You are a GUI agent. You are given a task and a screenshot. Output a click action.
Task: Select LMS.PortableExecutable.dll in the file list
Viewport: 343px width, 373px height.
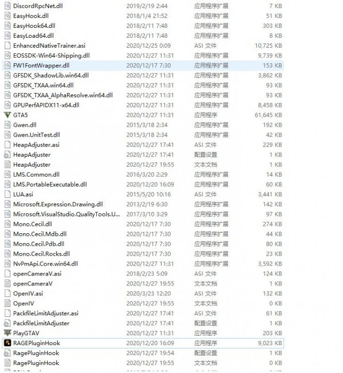[50, 185]
